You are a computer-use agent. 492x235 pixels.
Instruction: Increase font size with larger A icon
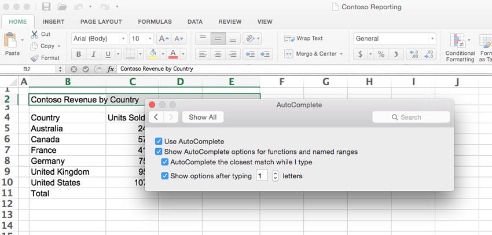pyautogui.click(x=163, y=39)
